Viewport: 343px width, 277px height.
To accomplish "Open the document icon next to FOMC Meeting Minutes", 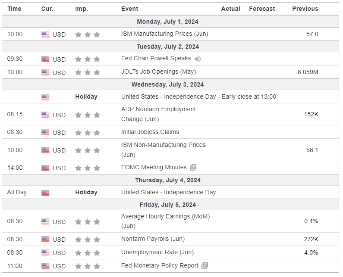I will (193, 167).
